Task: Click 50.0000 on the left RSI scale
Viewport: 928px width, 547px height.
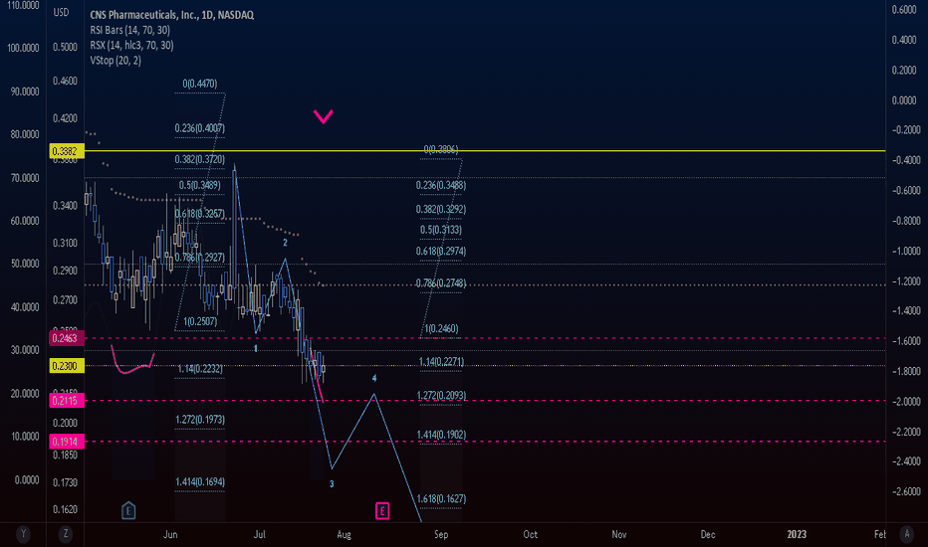Action: tap(25, 264)
